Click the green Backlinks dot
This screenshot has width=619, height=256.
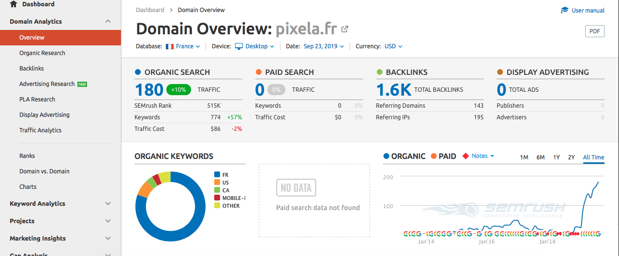(380, 72)
